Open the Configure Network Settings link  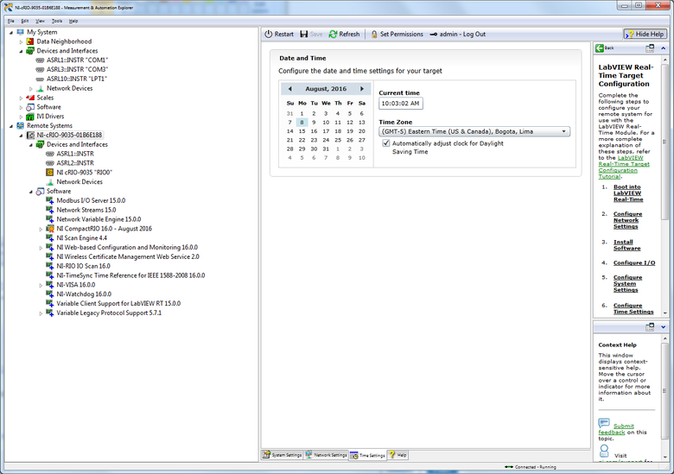click(x=627, y=220)
